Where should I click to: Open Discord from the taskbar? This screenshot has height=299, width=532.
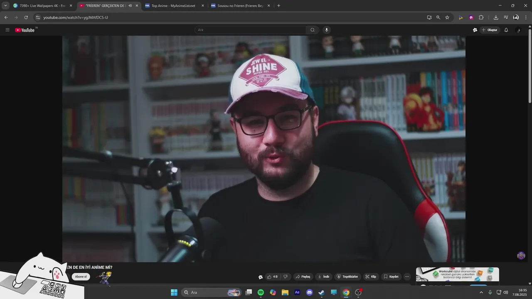tap(309, 292)
